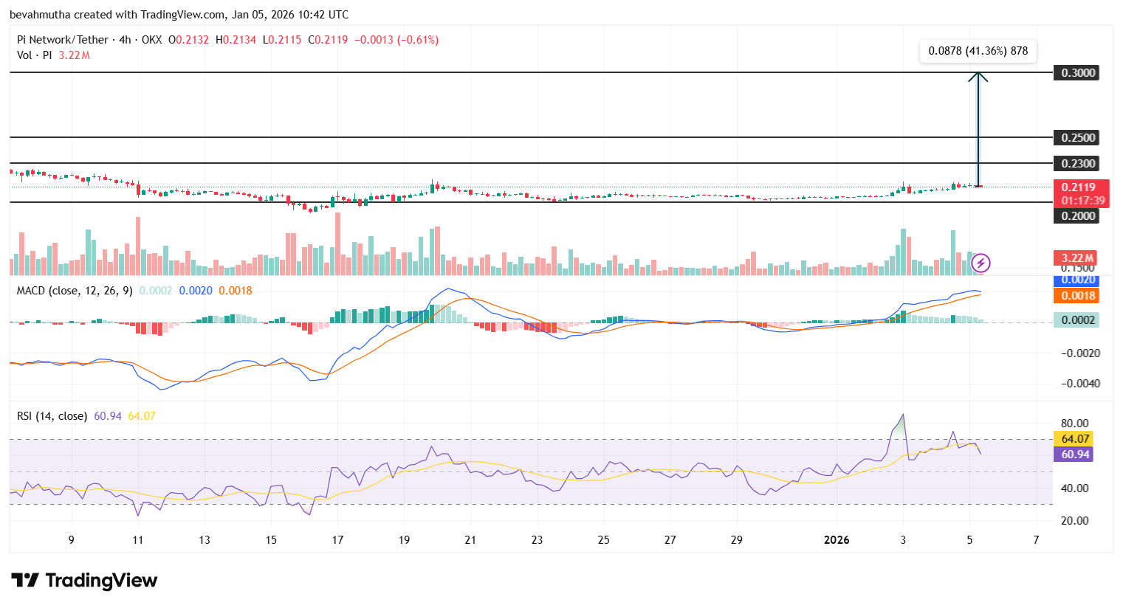Click the 0.2300 resistance level label
Viewport: 1123px width, 608px height.
(x=1078, y=164)
